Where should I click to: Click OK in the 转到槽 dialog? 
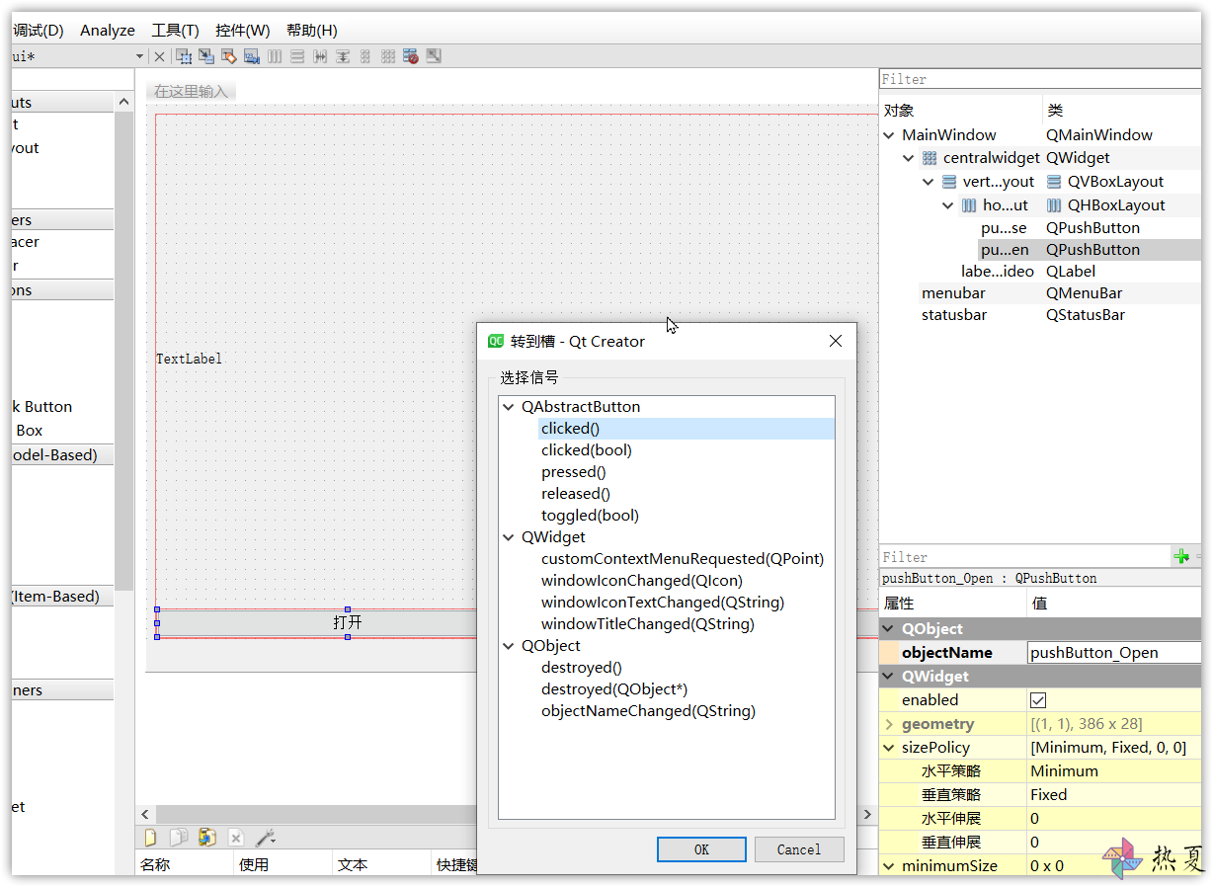[x=701, y=849]
